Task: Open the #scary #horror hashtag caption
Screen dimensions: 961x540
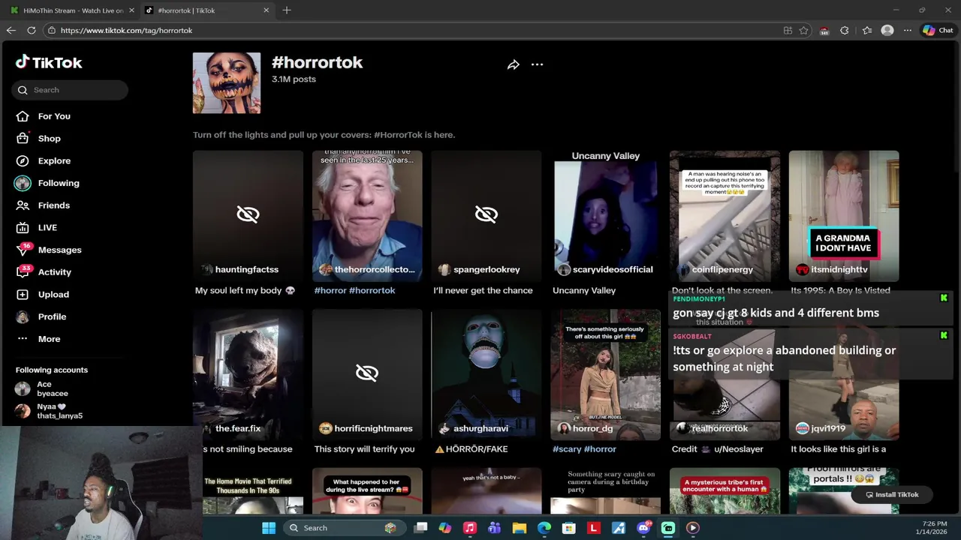Action: [x=584, y=449]
